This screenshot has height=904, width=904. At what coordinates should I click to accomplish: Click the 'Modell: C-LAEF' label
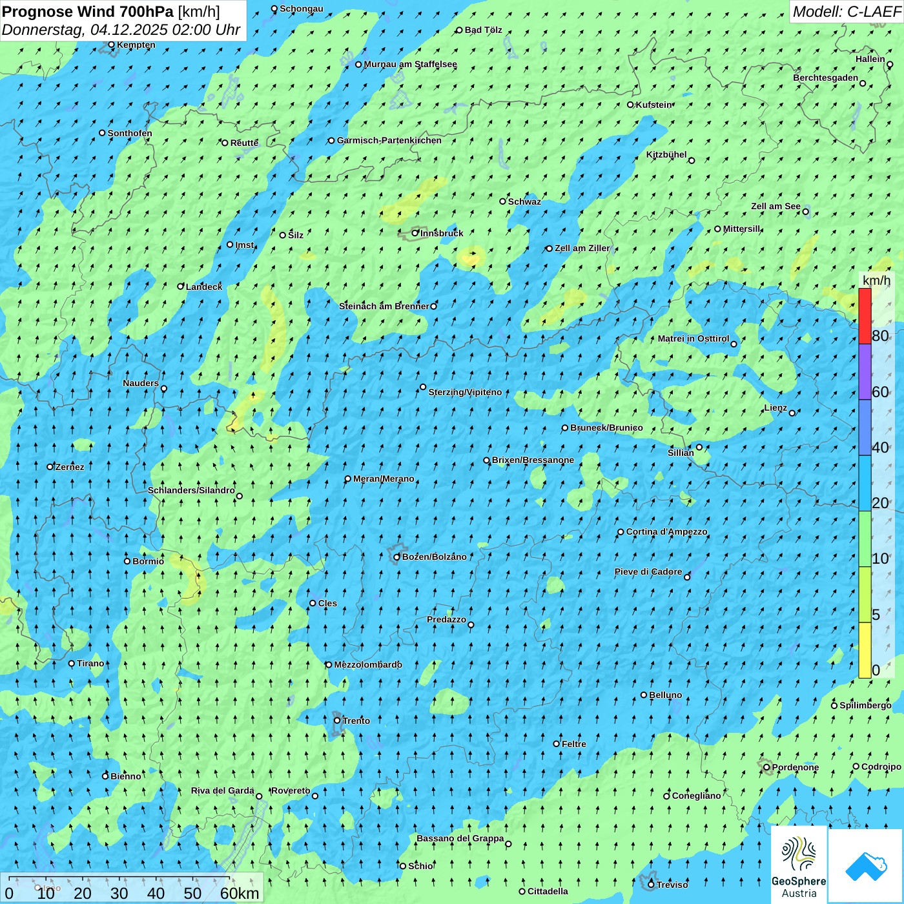(x=847, y=12)
